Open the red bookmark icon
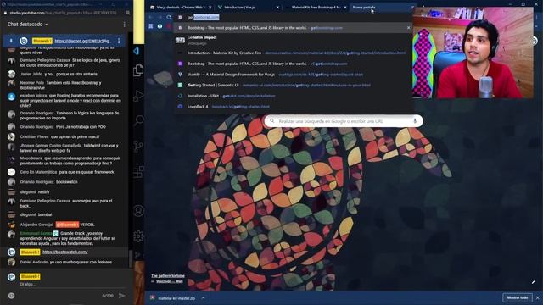This screenshot has width=543, height=305. coord(169,26)
